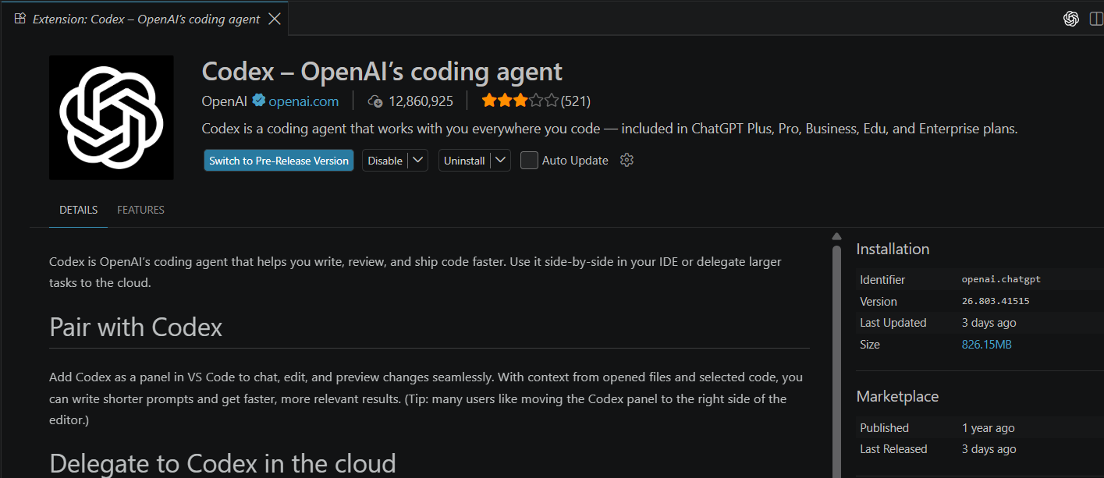Toggle the Auto Update checkbox

coord(529,160)
